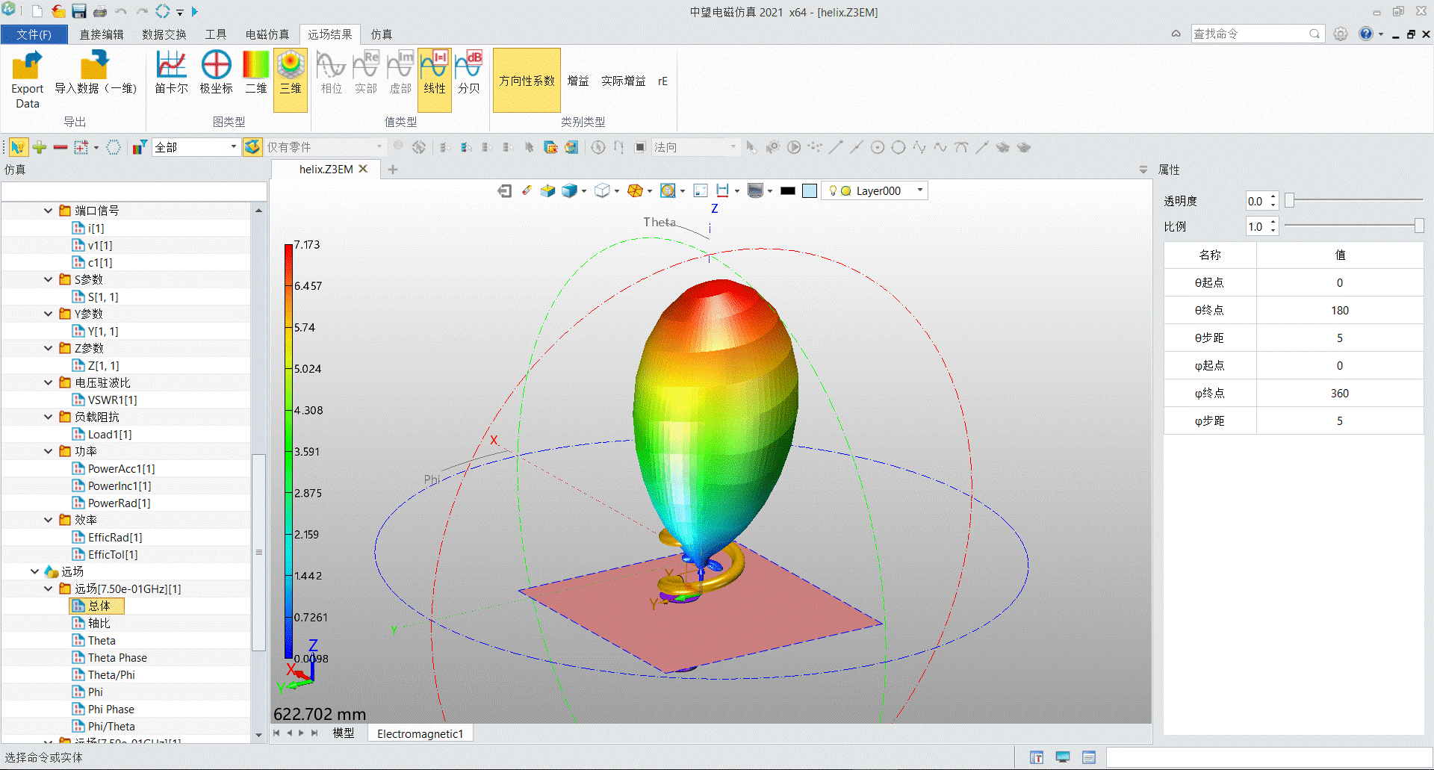Select the 实际增益 realized gain button
The width and height of the screenshot is (1434, 770).
pyautogui.click(x=623, y=81)
